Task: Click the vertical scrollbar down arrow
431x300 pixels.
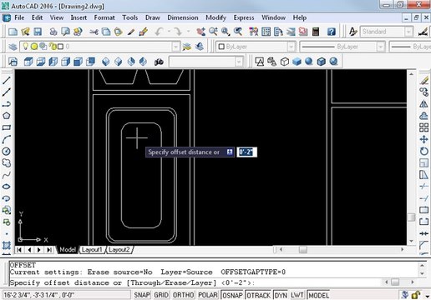Action: click(x=411, y=241)
